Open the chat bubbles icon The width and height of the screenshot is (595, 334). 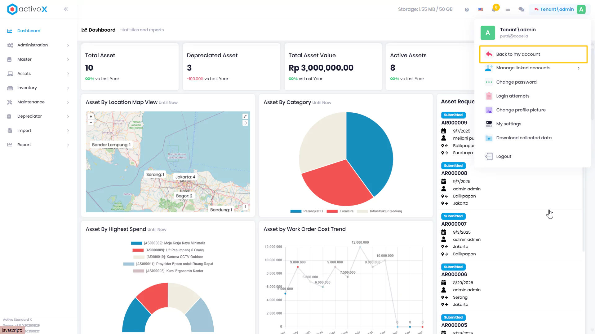[x=521, y=9]
